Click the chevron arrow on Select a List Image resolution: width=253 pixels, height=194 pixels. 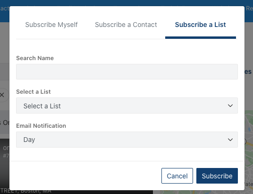(230, 106)
